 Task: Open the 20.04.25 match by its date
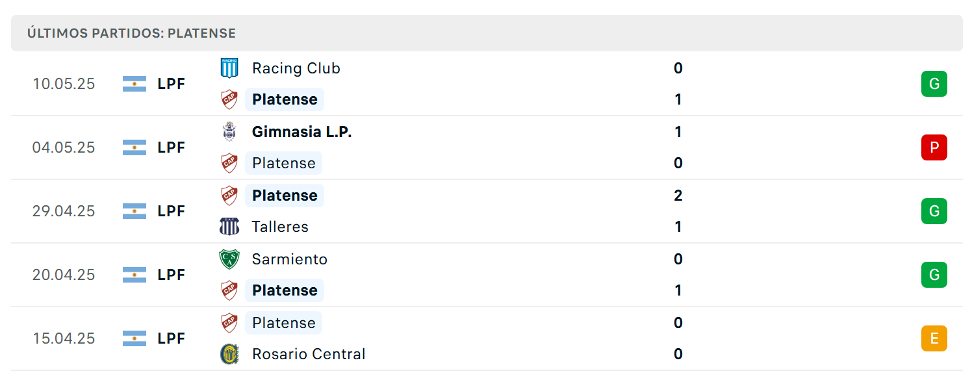64,275
